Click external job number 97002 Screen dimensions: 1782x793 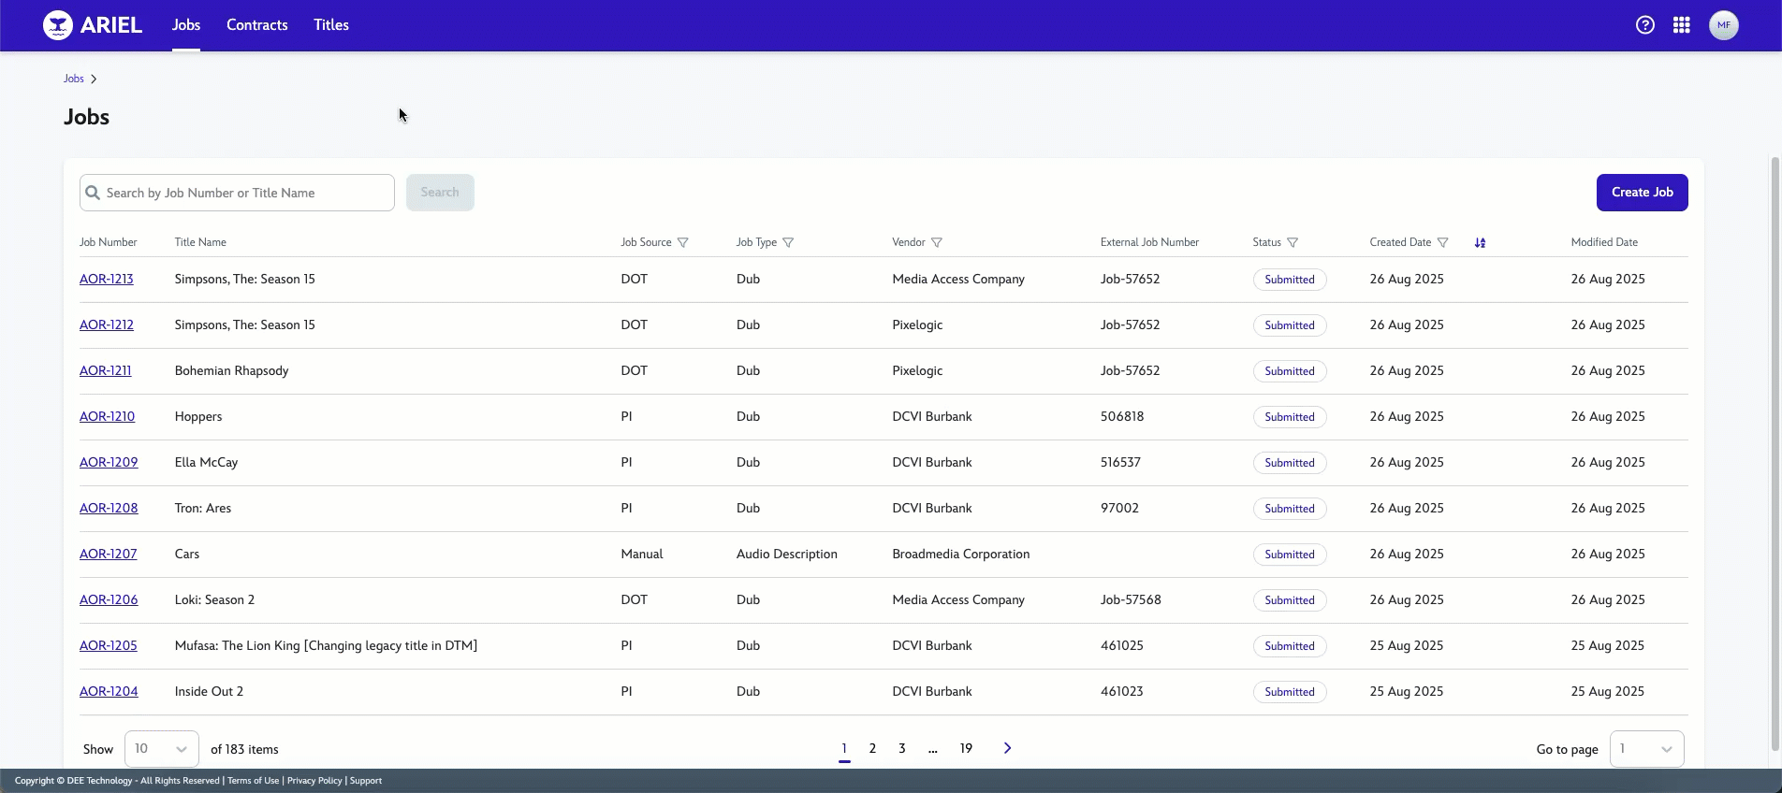tap(1119, 509)
